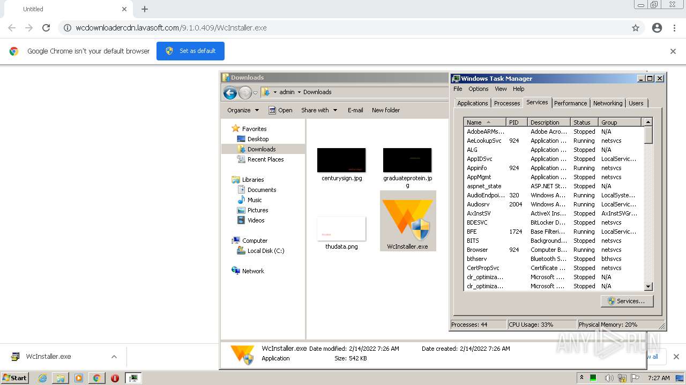
Task: Expand the admin breadcrumb dropdown
Action: [299, 92]
